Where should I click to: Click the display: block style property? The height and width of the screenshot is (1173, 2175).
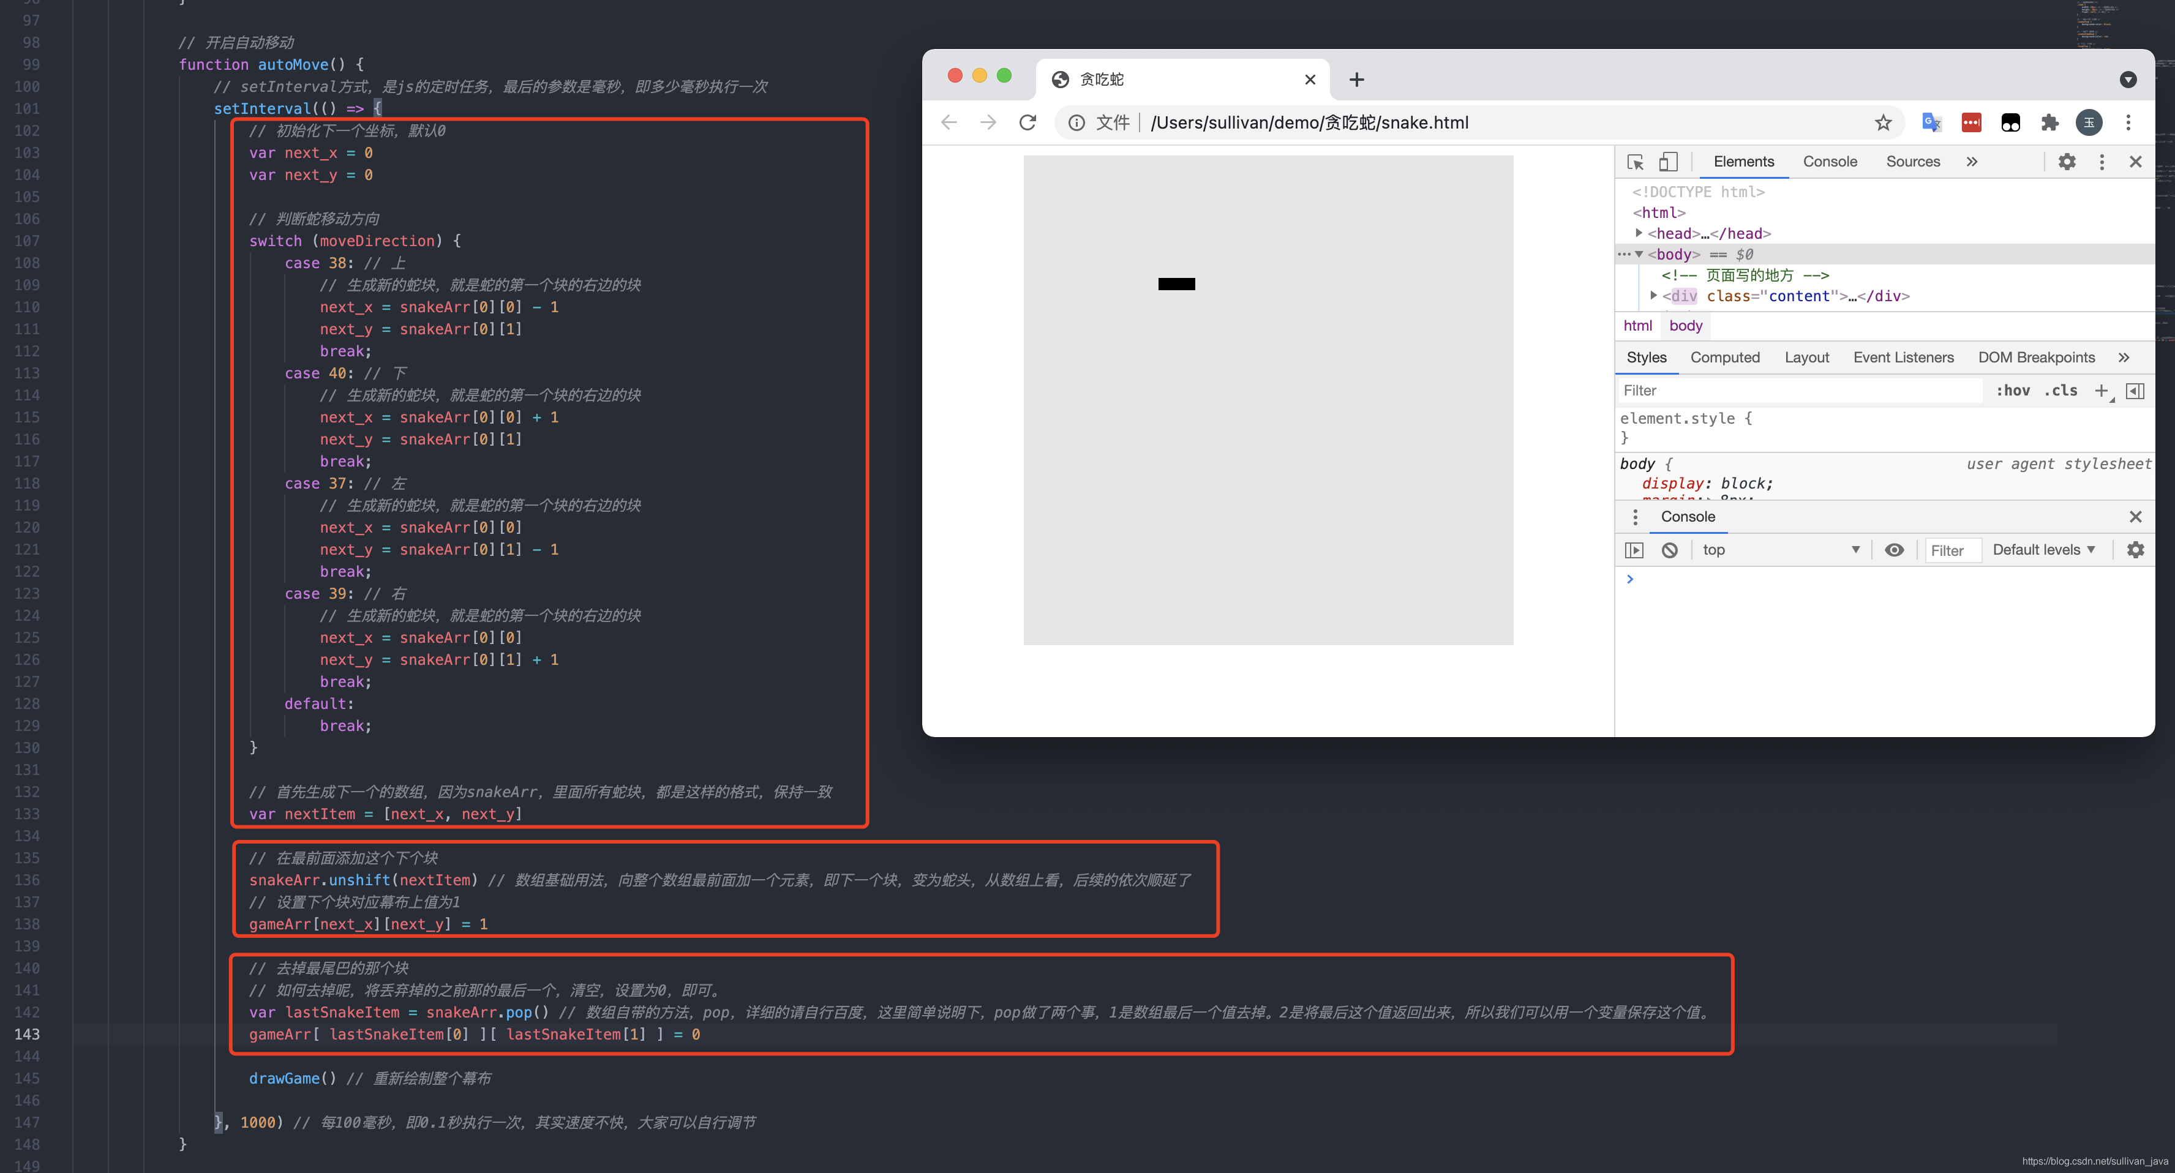pyautogui.click(x=1707, y=482)
